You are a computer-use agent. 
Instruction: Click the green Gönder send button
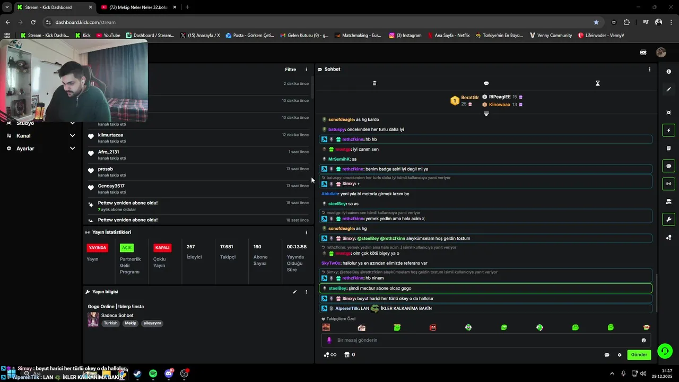pyautogui.click(x=639, y=355)
